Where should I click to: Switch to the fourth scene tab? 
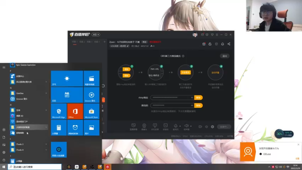(97, 42)
